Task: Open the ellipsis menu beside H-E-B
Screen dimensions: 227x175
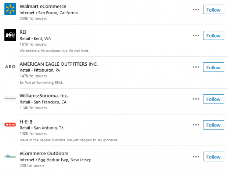Action: pos(196,125)
